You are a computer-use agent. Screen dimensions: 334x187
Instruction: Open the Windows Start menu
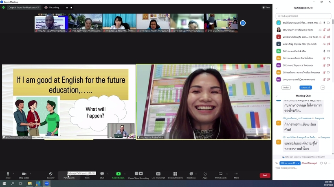4,183
